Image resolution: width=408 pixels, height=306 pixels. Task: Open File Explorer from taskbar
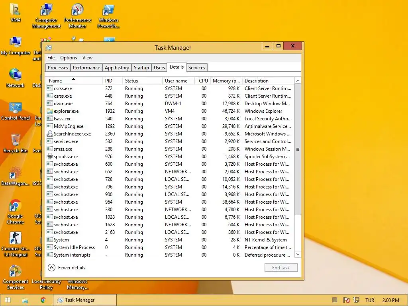pyautogui.click(x=25, y=300)
